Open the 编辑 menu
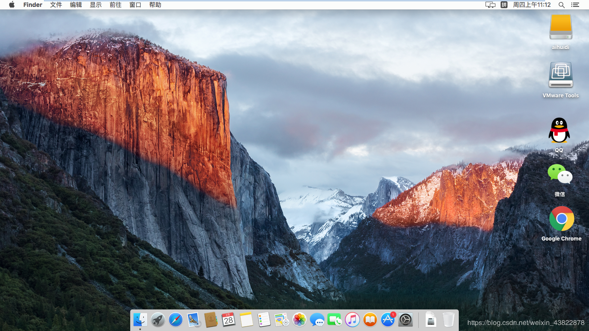This screenshot has height=331, width=589. pos(76,5)
